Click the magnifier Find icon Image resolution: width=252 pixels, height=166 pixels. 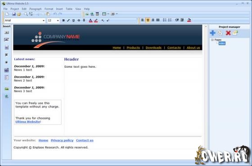click(26, 14)
